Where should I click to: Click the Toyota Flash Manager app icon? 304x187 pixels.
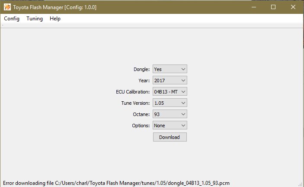(x=7, y=7)
